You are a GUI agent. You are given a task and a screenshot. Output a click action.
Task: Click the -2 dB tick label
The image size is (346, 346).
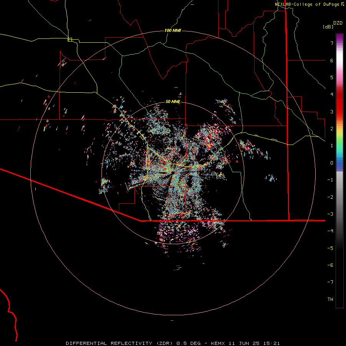pos(330,197)
